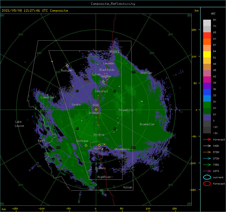The height and width of the screenshot is (212, 226).
Task: Select the bright yellow 51–54 dBZ swatch
Action: [x=207, y=54]
